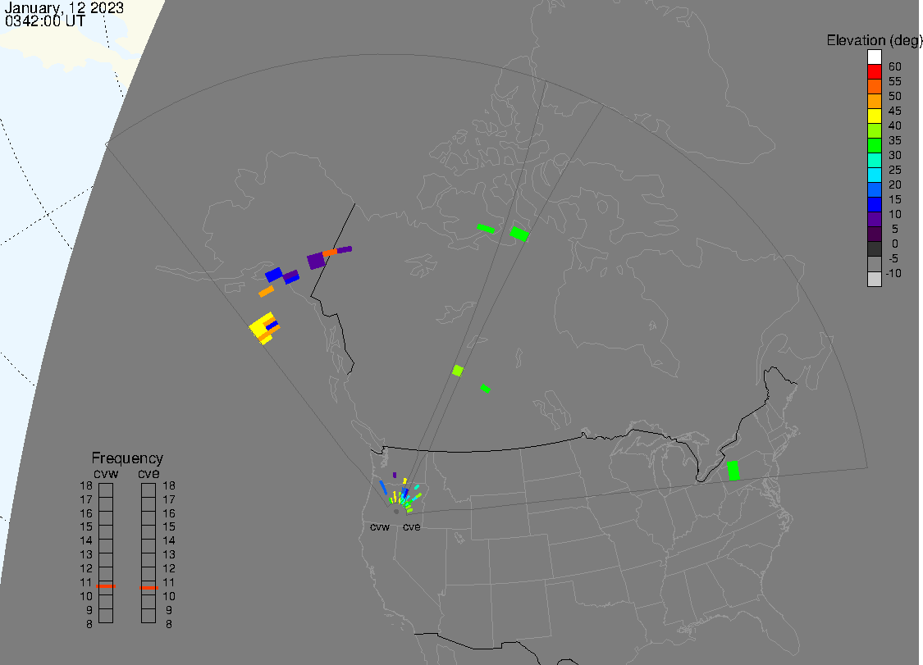Image resolution: width=923 pixels, height=665 pixels.
Task: Click the purple square echo at the Alaska-Yukon border
Action: (x=316, y=260)
